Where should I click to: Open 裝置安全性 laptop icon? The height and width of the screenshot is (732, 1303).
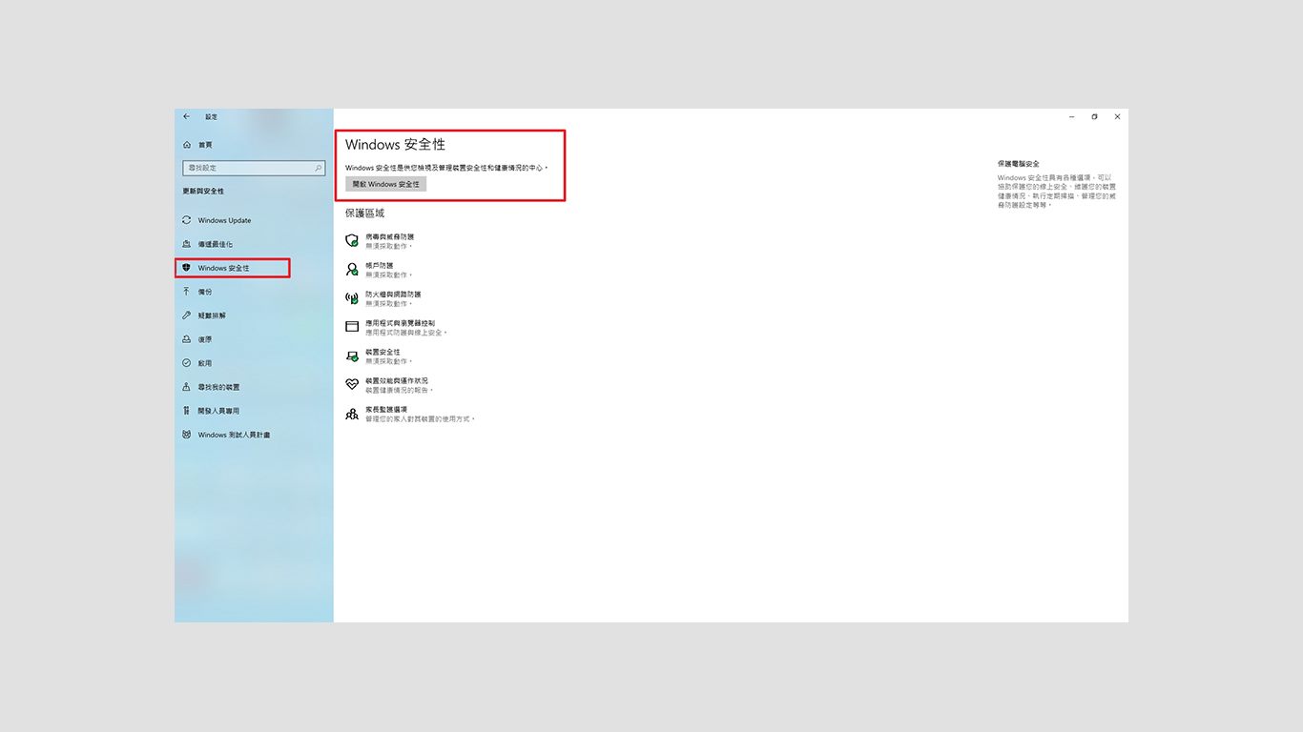click(352, 356)
